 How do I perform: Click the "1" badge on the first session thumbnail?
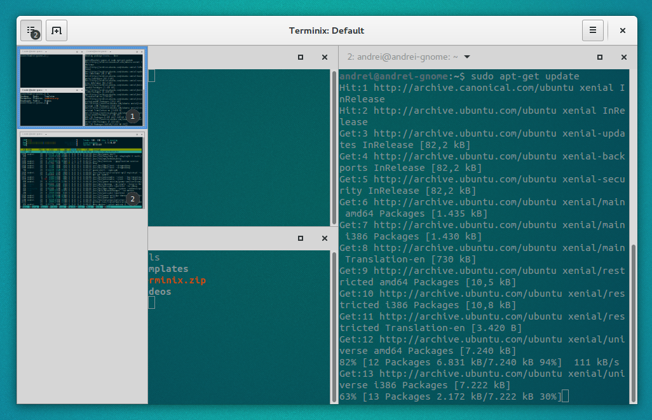[x=132, y=116]
